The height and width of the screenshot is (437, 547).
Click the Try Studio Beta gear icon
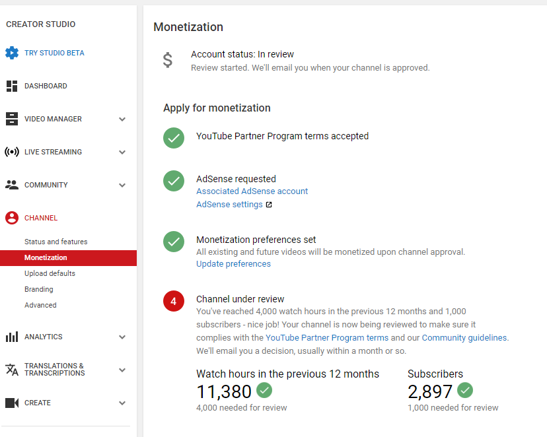pyautogui.click(x=12, y=53)
